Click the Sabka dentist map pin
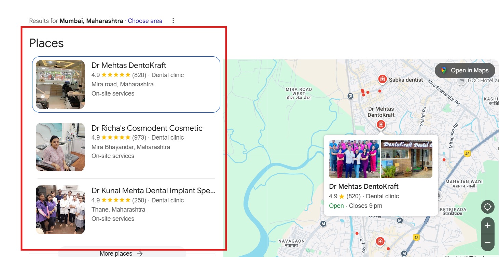Screen dimensions: 499x257 click(x=382, y=79)
